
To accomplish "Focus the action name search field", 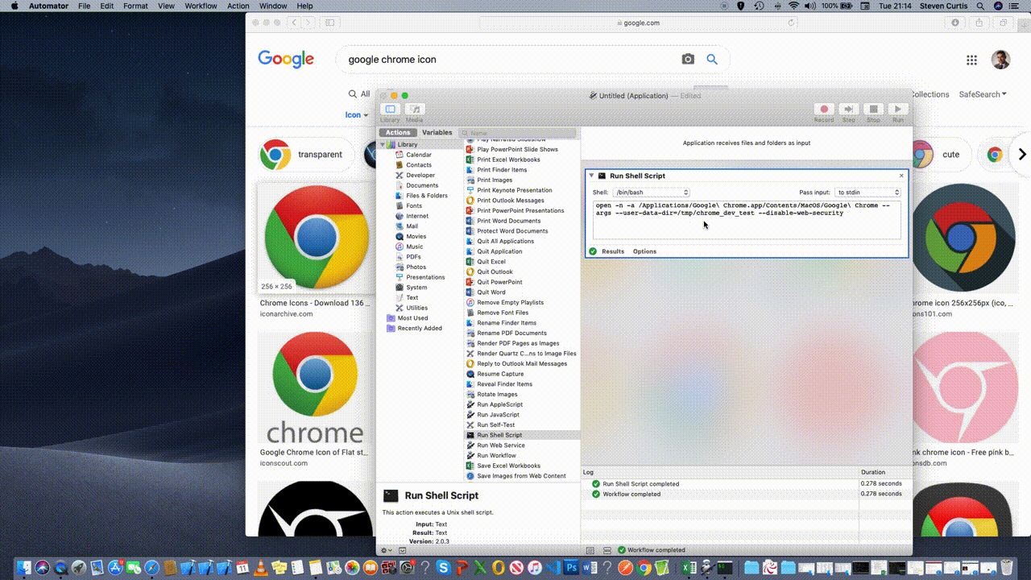I will (x=520, y=133).
